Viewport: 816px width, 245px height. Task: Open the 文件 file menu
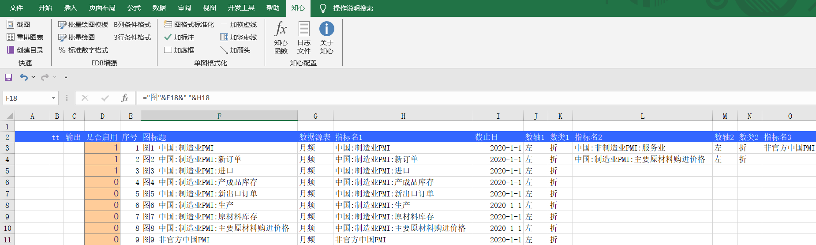click(16, 8)
